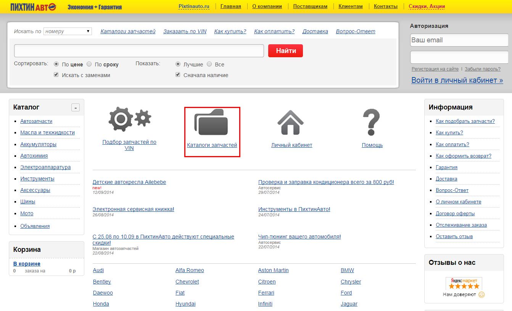The height and width of the screenshot is (311, 512).
Task: Select the 'Все' show option radio button
Action: click(209, 64)
